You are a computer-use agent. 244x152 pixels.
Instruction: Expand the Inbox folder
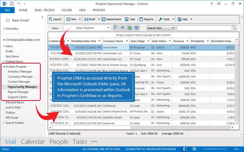pos(4,46)
